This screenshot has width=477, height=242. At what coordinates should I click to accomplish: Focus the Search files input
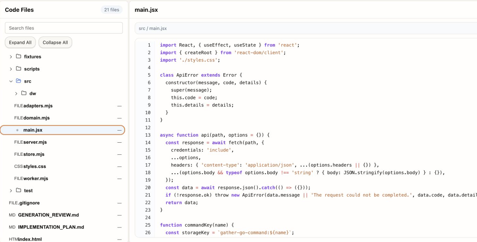(x=64, y=28)
